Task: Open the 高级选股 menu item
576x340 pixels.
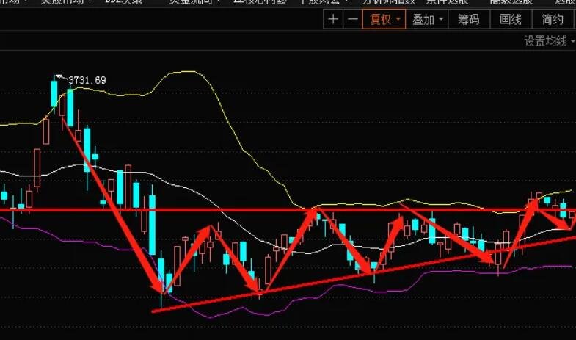Action: [511, 1]
